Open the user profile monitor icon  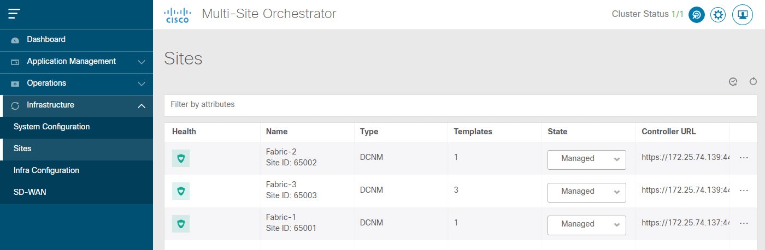[742, 15]
